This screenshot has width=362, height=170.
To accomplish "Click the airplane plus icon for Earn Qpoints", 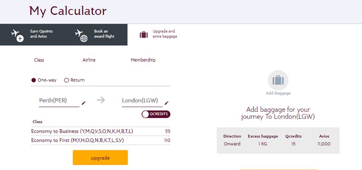I will click(x=17, y=35).
